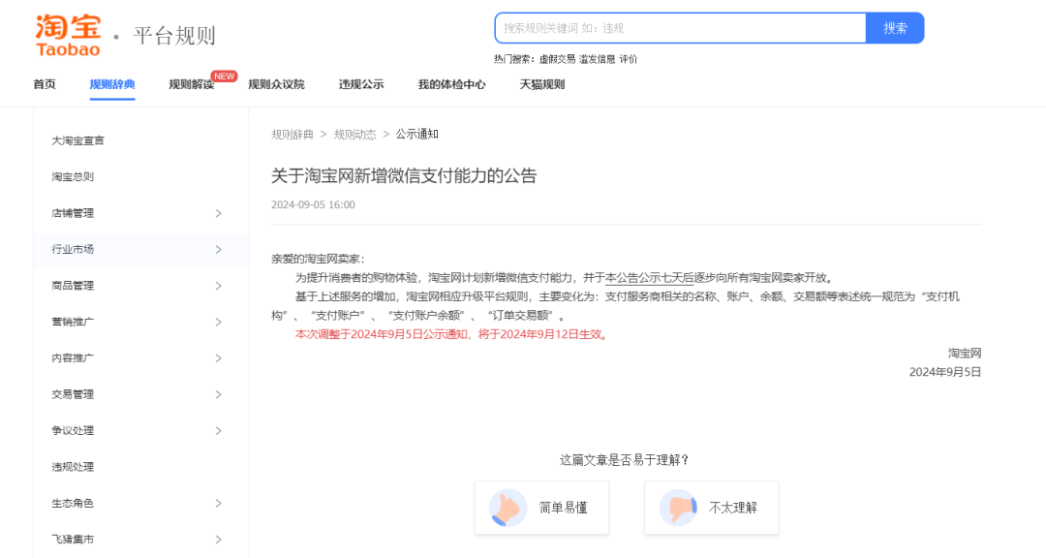Expand the 争议处理 chevron
This screenshot has width=1046, height=558.
coord(218,430)
